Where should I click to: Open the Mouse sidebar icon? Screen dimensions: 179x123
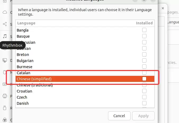coord(5,72)
